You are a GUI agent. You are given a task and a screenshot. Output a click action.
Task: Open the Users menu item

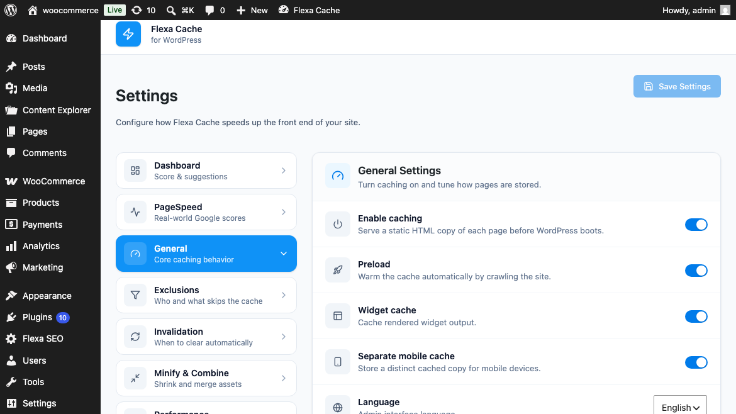pyautogui.click(x=50, y=361)
